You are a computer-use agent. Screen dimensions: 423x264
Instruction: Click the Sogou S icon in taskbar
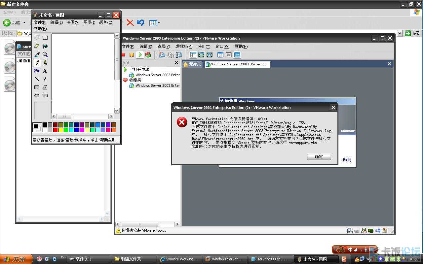[344, 259]
